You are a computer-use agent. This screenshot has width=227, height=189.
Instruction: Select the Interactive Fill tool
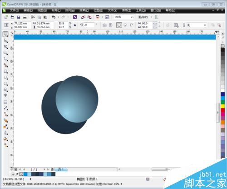tap(6, 145)
